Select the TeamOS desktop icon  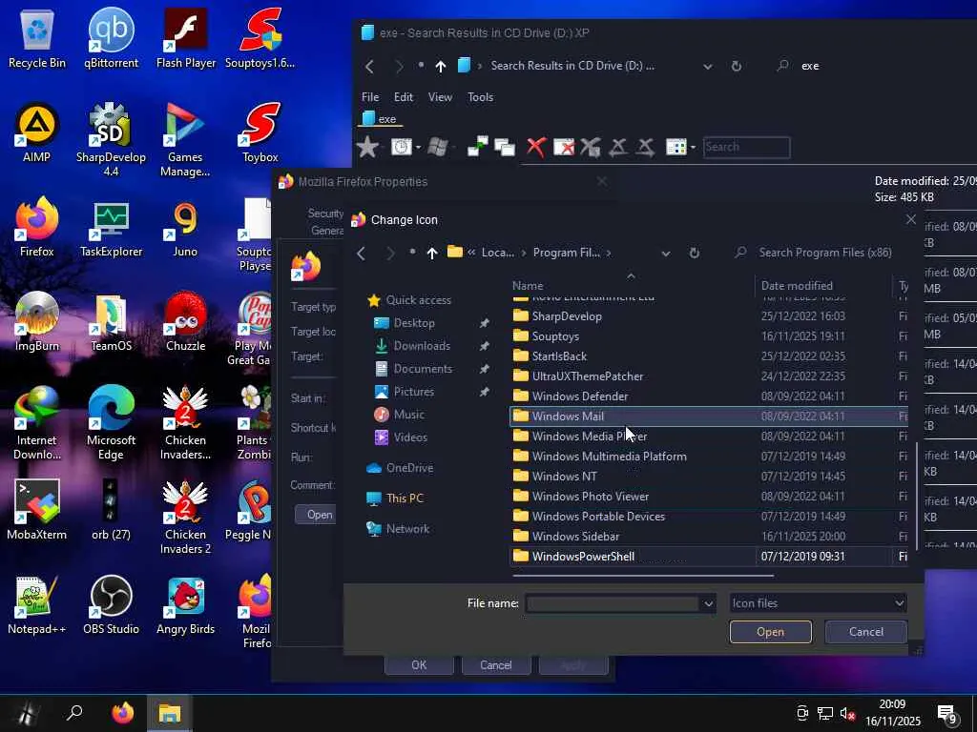click(x=111, y=321)
